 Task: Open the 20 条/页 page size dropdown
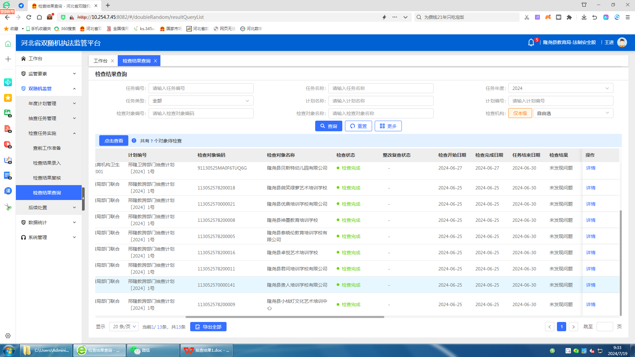click(x=124, y=327)
